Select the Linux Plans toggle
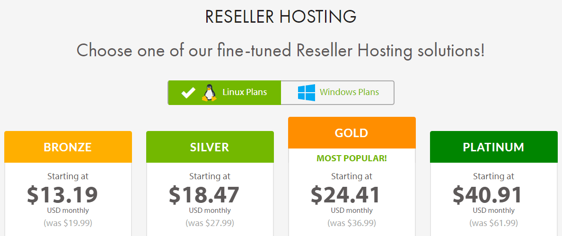This screenshot has width=562, height=236. 224,93
